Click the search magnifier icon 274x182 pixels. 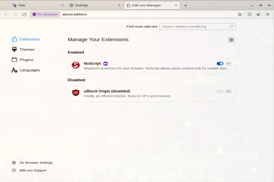(x=231, y=26)
